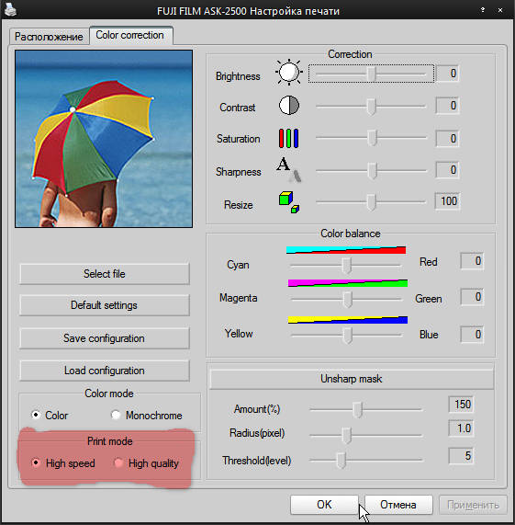The image size is (515, 525).
Task: Select High speed print mode
Action: click(x=36, y=462)
